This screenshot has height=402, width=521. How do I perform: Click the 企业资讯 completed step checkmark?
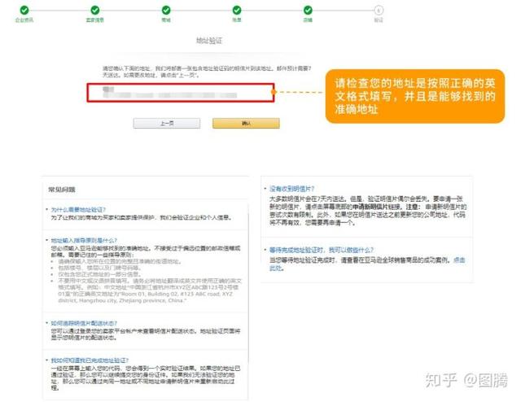click(24, 11)
